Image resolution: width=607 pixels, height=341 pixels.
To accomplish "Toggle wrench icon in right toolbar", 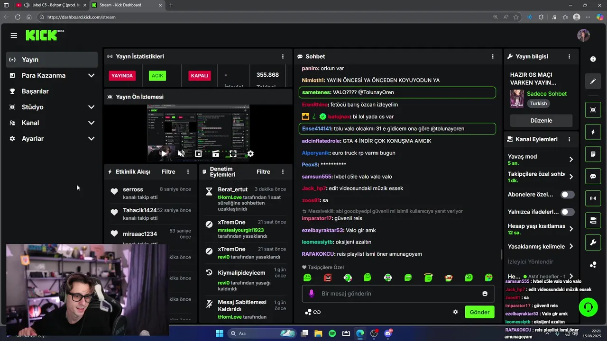I will (x=593, y=243).
